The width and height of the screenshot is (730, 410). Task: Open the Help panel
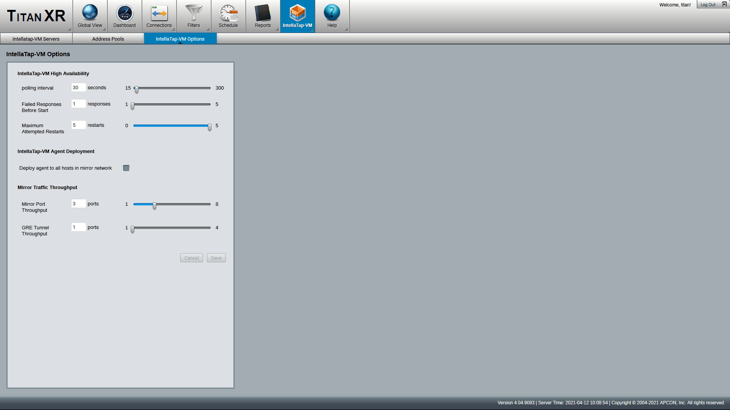[x=332, y=16]
